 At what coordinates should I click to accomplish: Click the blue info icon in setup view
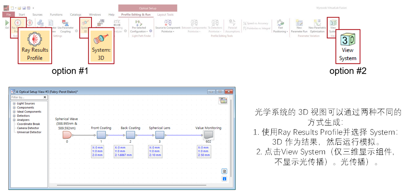click(224, 179)
